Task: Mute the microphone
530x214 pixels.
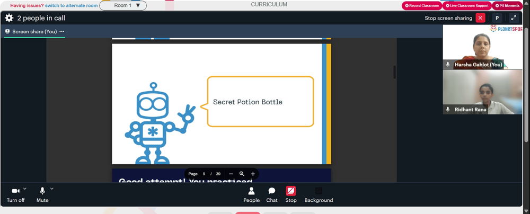Action: (x=42, y=195)
